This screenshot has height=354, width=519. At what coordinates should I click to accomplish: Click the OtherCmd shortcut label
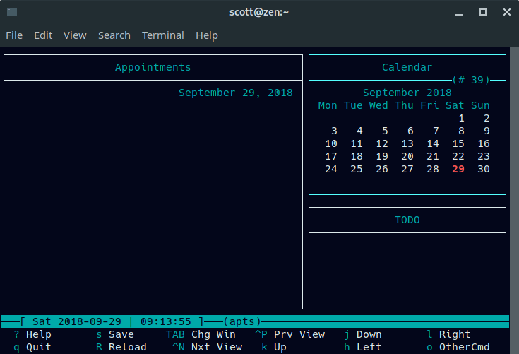click(x=464, y=347)
